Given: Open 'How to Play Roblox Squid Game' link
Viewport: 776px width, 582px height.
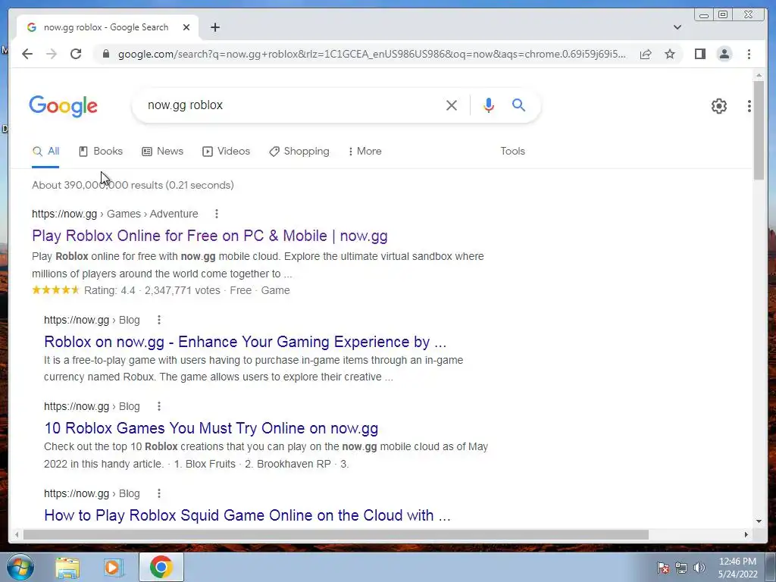Looking at the screenshot, I should (248, 515).
